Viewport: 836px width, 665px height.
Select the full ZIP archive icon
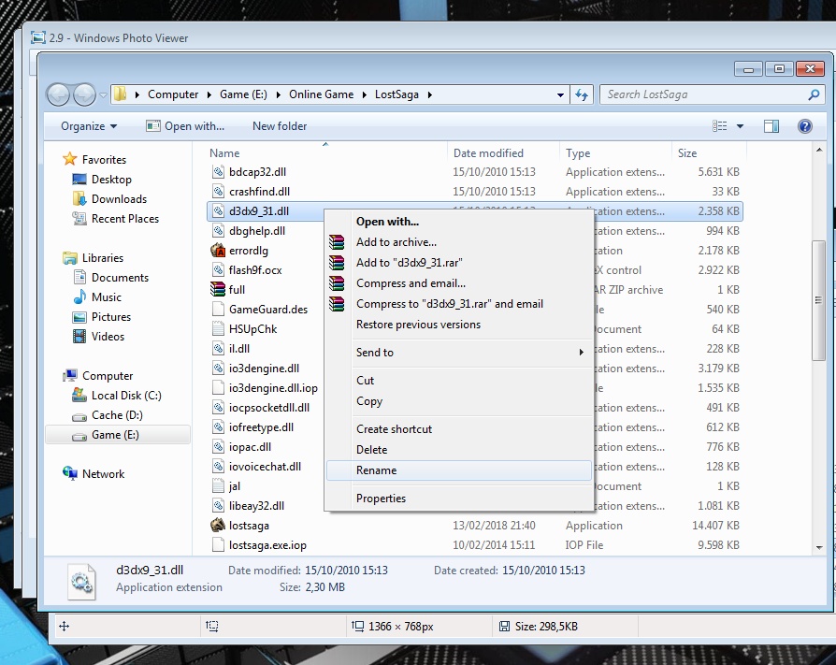[x=218, y=290]
